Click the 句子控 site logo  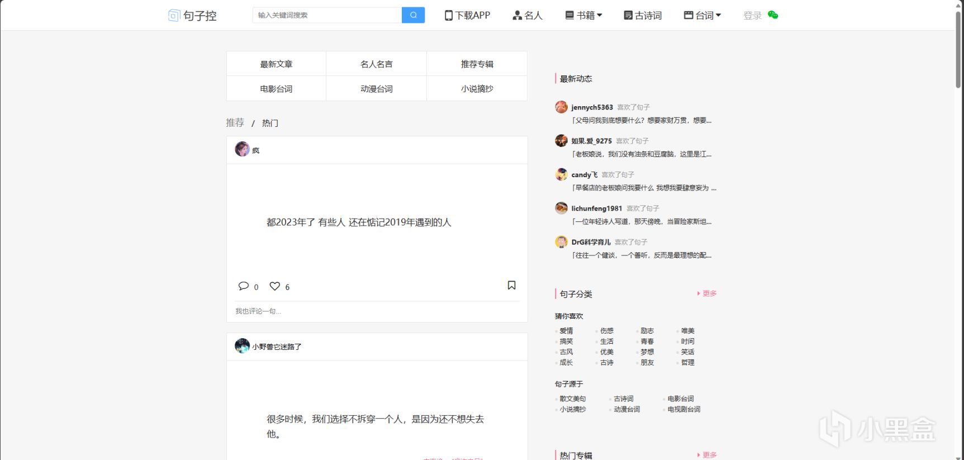click(192, 16)
